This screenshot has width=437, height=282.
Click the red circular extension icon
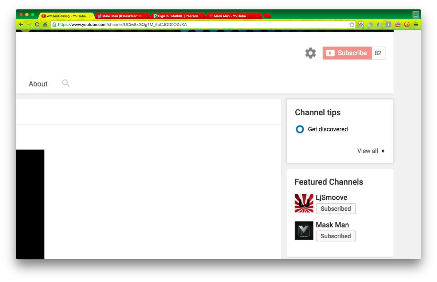pos(407,25)
